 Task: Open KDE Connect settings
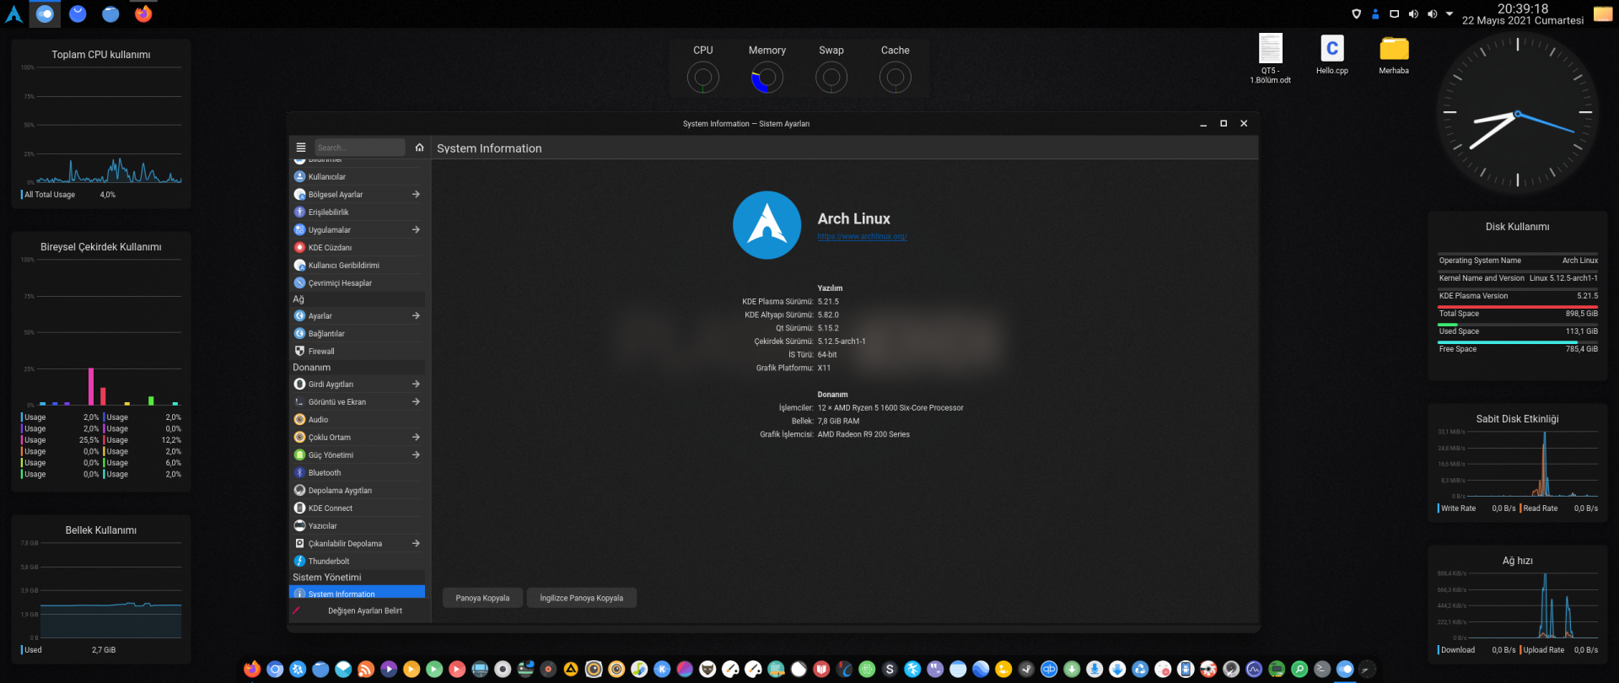[x=357, y=508]
